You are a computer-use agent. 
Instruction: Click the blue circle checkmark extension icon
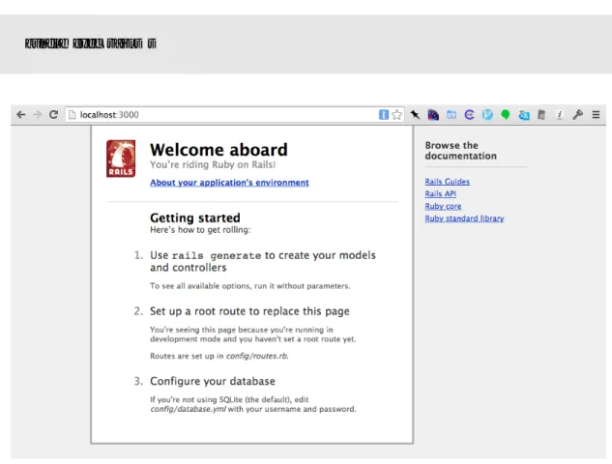pos(487,115)
